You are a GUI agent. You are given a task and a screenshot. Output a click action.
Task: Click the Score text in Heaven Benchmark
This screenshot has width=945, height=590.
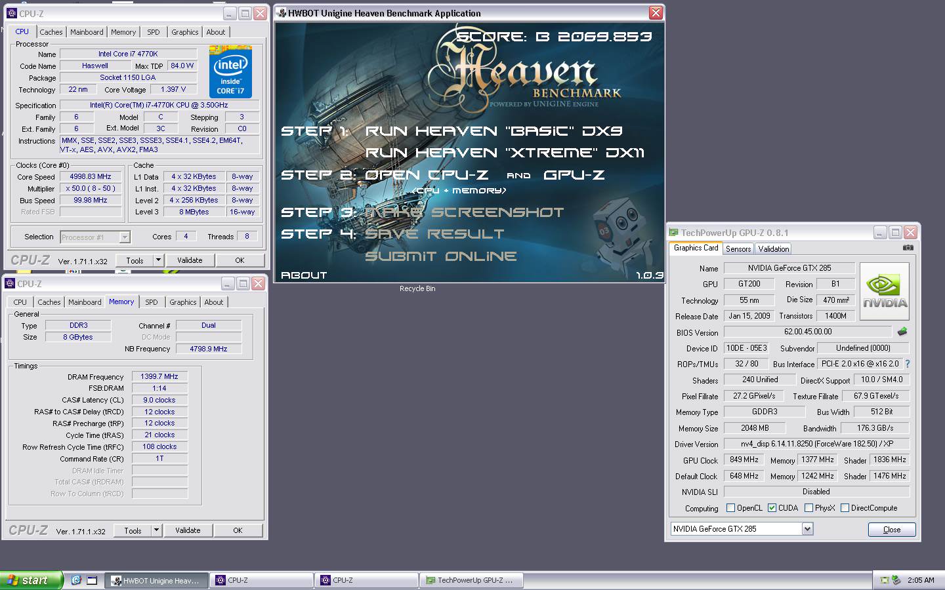555,37
